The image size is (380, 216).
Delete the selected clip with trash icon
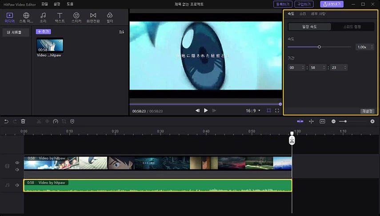click(x=23, y=122)
